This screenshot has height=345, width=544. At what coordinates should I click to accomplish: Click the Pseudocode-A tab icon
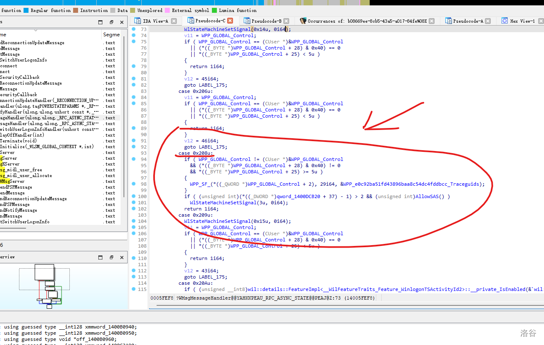448,21
